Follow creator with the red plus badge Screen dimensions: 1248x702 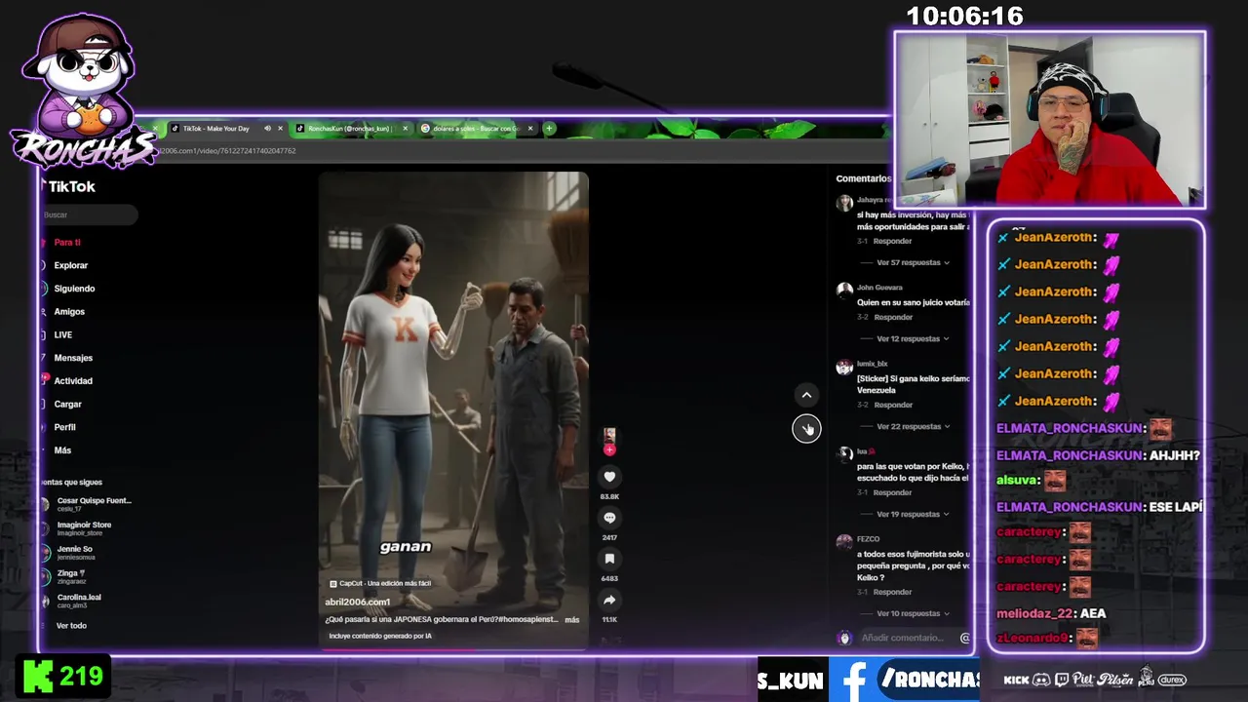pyautogui.click(x=609, y=450)
